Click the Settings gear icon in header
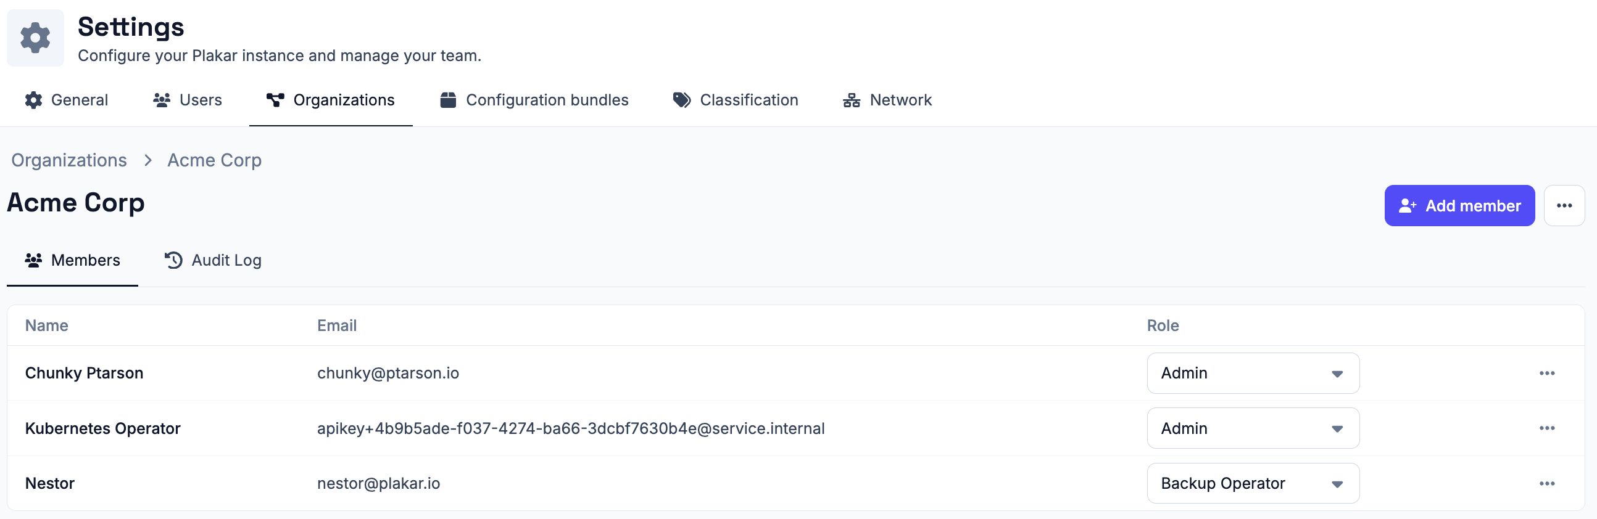The image size is (1597, 519). [x=35, y=38]
